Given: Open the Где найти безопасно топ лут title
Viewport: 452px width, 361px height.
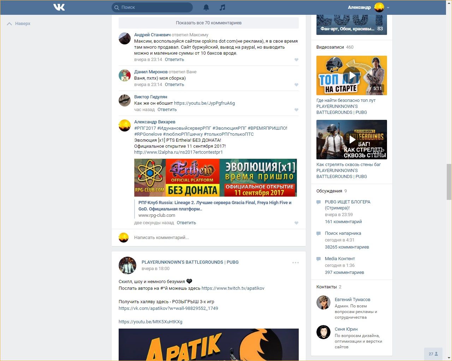Looking at the screenshot, I should (x=346, y=106).
